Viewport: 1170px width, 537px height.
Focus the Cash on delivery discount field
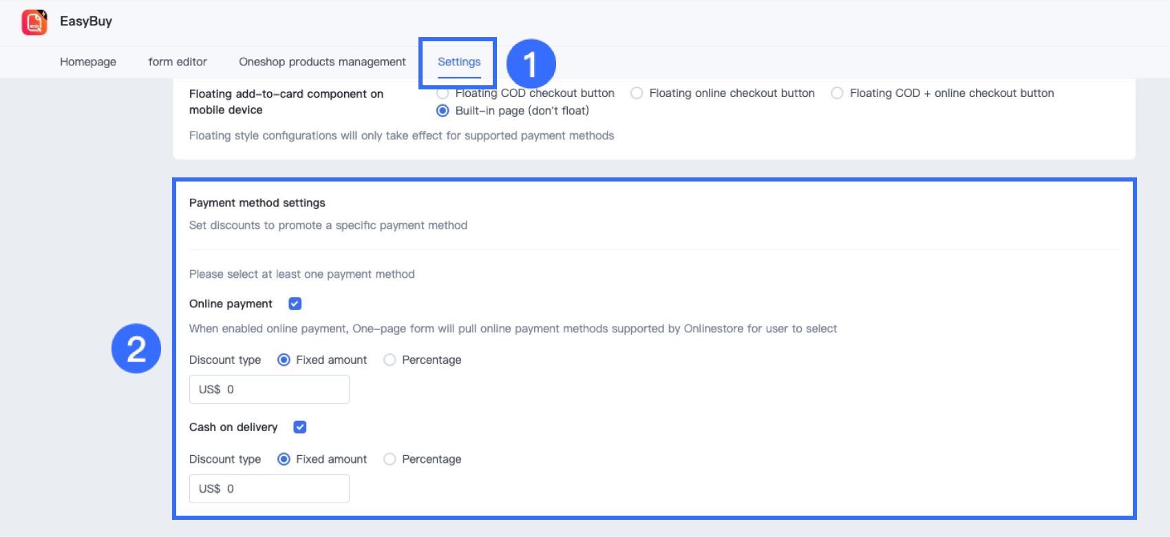(x=269, y=489)
